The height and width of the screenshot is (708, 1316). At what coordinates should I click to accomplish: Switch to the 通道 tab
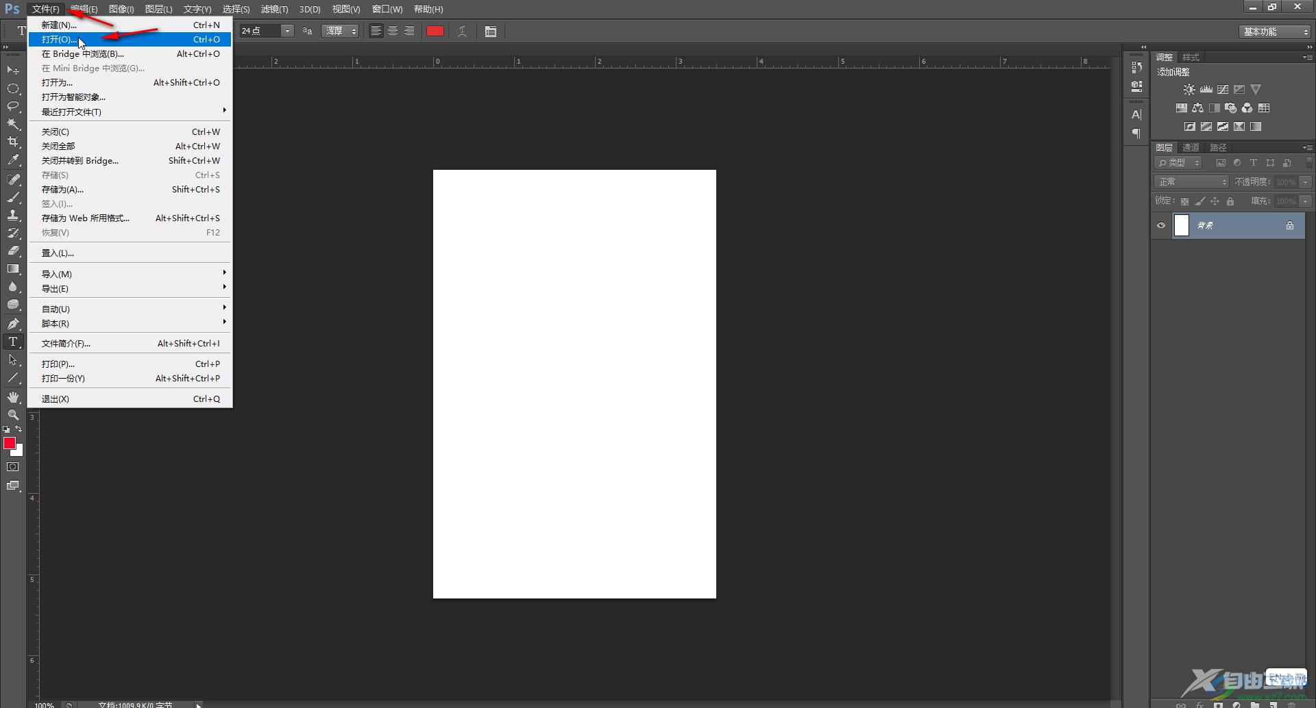tap(1191, 147)
